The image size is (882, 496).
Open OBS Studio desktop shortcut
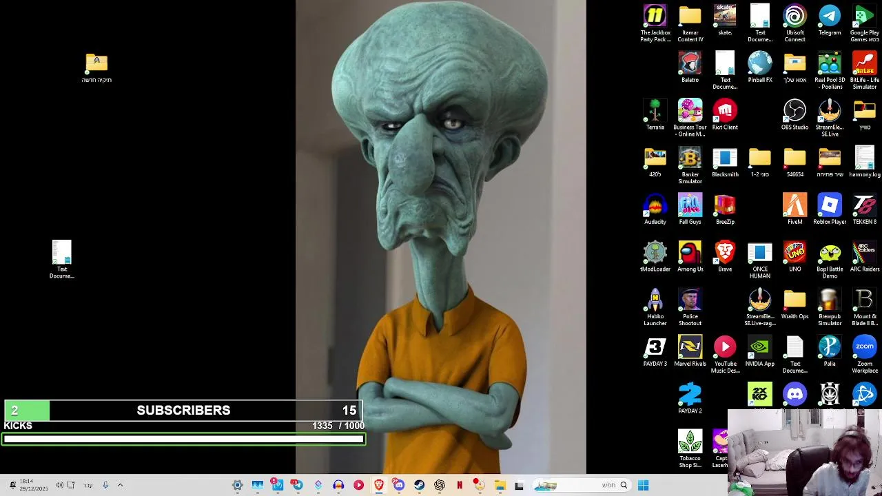(x=794, y=114)
